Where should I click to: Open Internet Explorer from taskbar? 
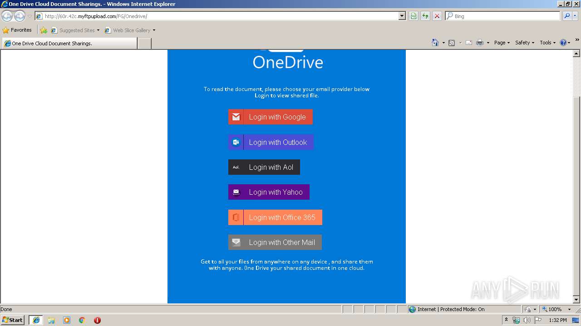36,320
